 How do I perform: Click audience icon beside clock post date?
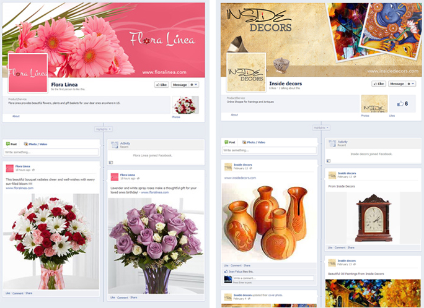click(355, 177)
